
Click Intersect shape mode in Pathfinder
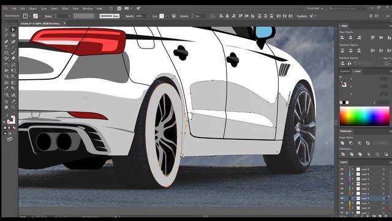pyautogui.click(x=360, y=143)
